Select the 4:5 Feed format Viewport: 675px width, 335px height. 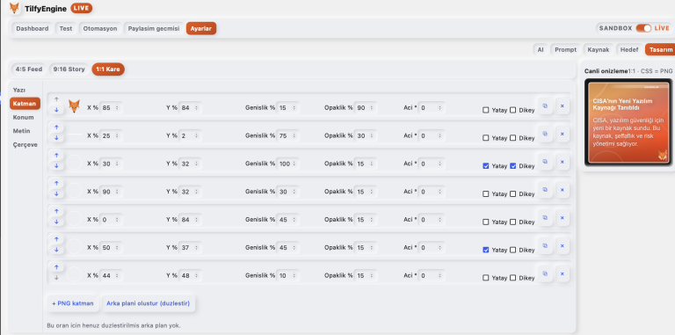(x=29, y=69)
